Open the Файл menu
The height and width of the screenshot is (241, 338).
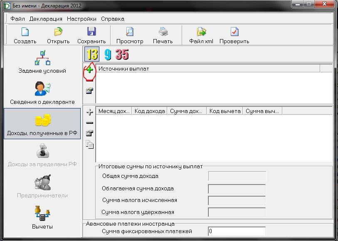(x=17, y=19)
